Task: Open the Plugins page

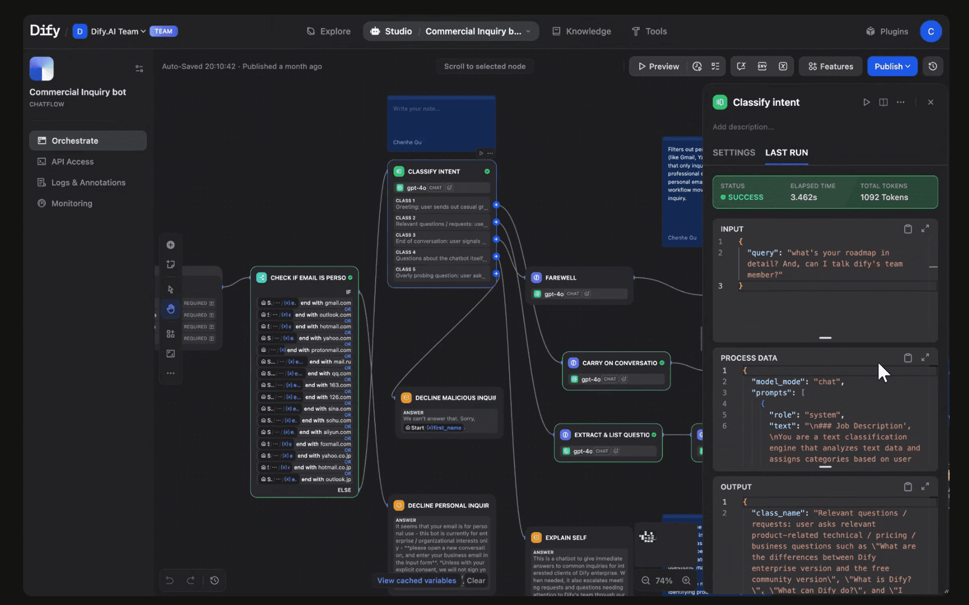Action: (x=887, y=31)
